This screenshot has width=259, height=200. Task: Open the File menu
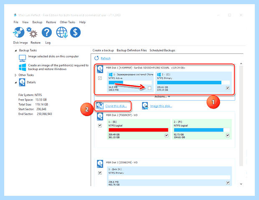tap(16, 22)
